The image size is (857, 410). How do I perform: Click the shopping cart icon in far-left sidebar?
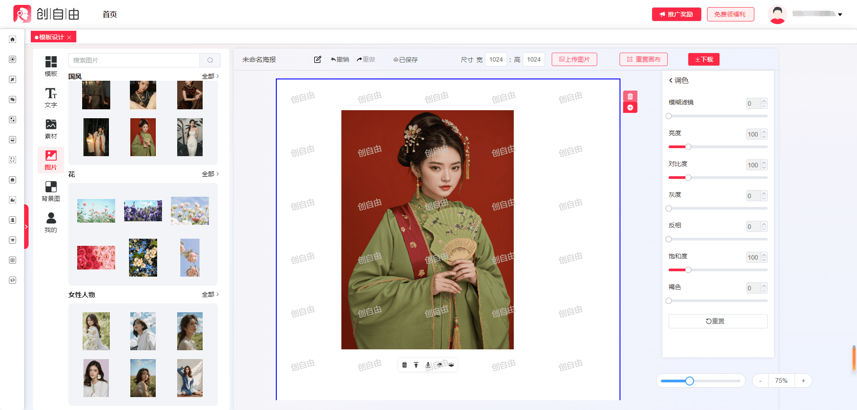point(12,240)
